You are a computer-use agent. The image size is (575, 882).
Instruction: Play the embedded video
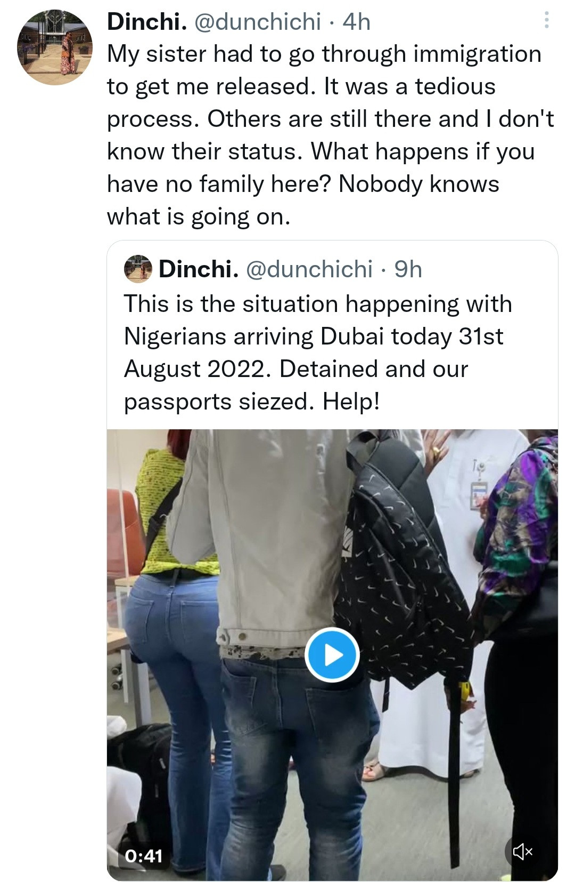point(332,655)
